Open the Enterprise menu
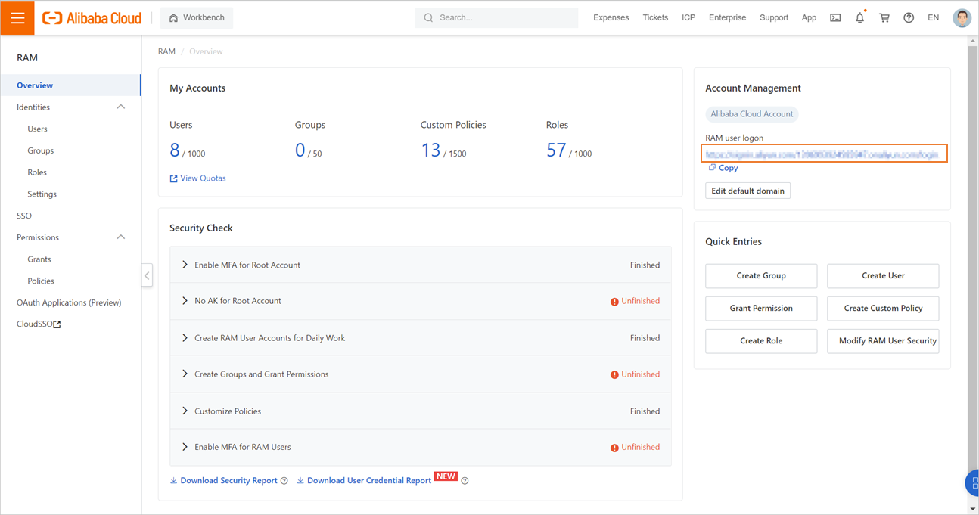Viewport: 979px width, 515px height. coord(727,17)
